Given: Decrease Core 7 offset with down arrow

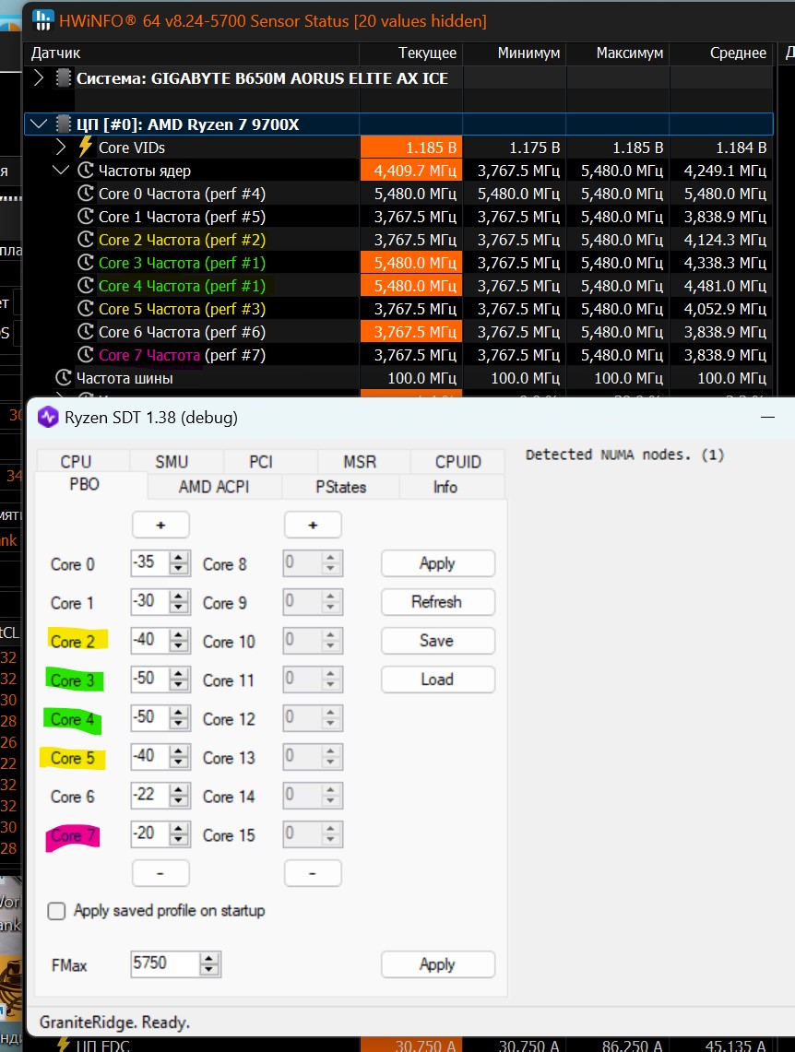Looking at the screenshot, I should point(178,841).
